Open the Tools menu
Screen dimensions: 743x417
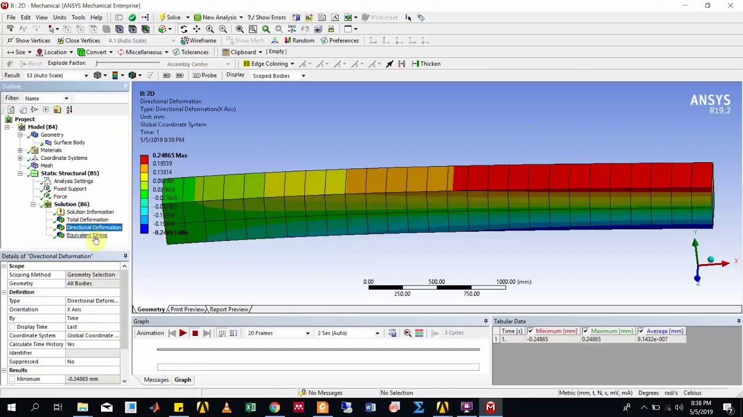tap(78, 17)
